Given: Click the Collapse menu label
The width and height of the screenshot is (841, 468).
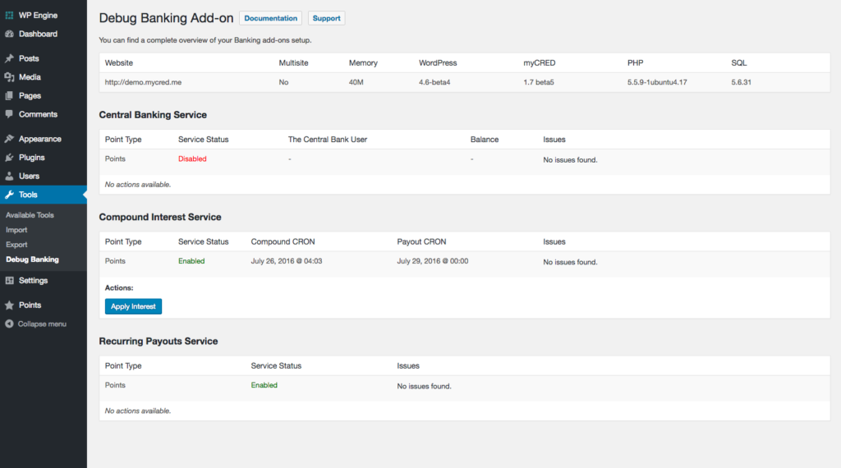Looking at the screenshot, I should click(x=43, y=323).
